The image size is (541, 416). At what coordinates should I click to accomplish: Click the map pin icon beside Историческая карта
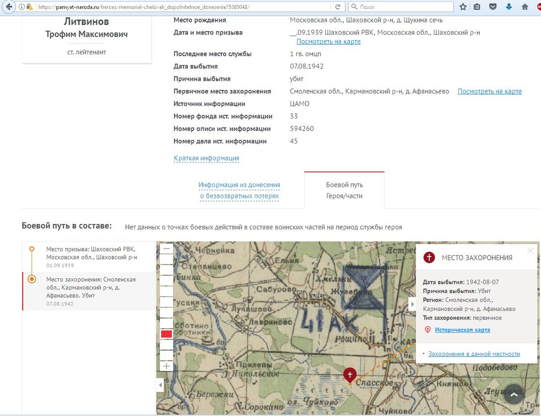(427, 330)
